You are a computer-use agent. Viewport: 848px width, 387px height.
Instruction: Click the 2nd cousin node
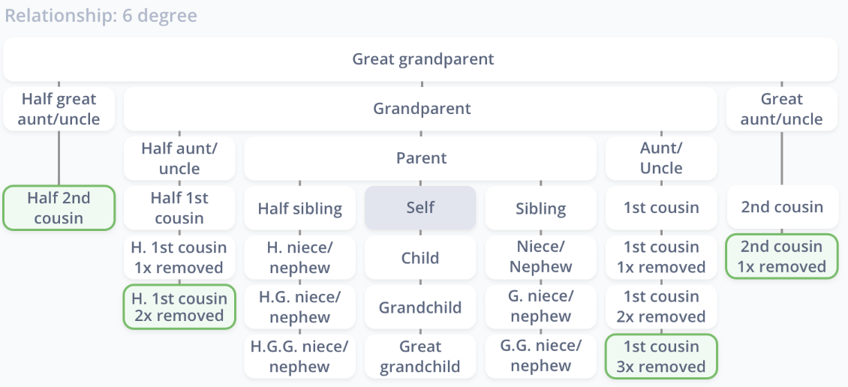pos(783,207)
